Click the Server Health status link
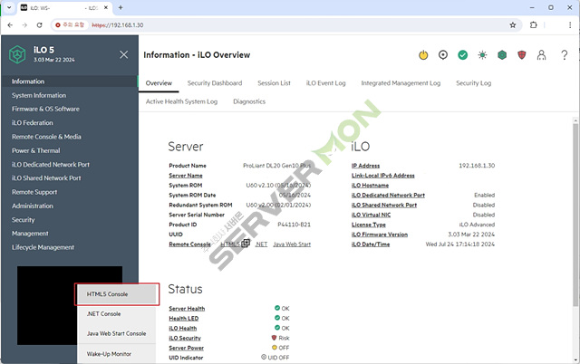This screenshot has height=364, width=580. coord(187,309)
